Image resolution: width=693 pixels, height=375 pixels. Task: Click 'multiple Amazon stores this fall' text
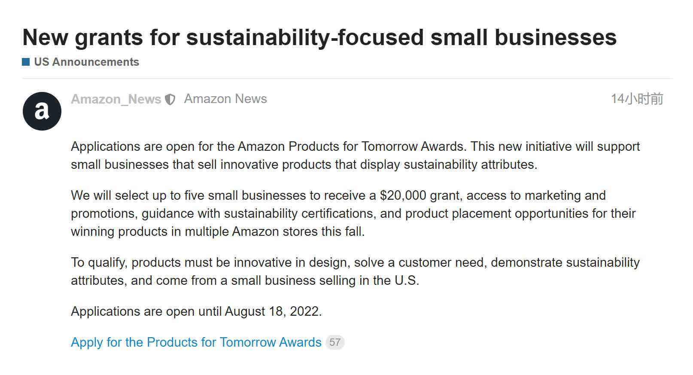point(275,232)
